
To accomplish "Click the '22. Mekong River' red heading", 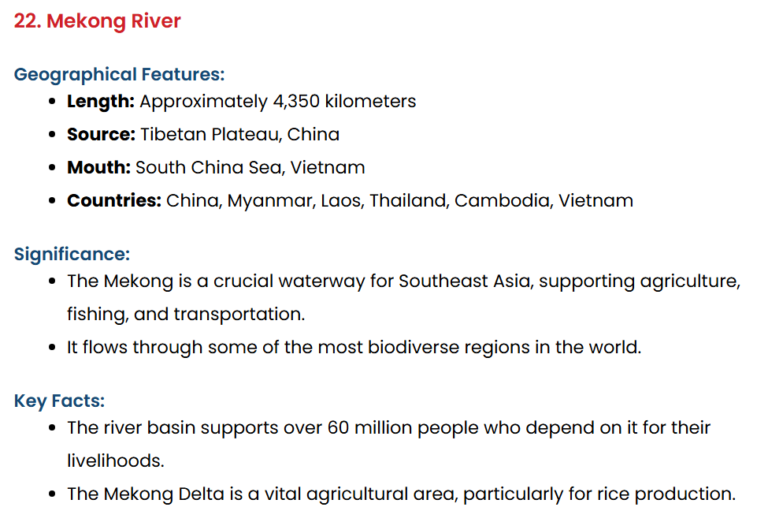I will (97, 21).
